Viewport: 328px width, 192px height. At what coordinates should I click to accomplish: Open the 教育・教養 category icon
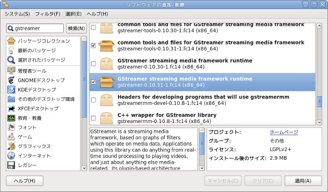tap(11, 118)
